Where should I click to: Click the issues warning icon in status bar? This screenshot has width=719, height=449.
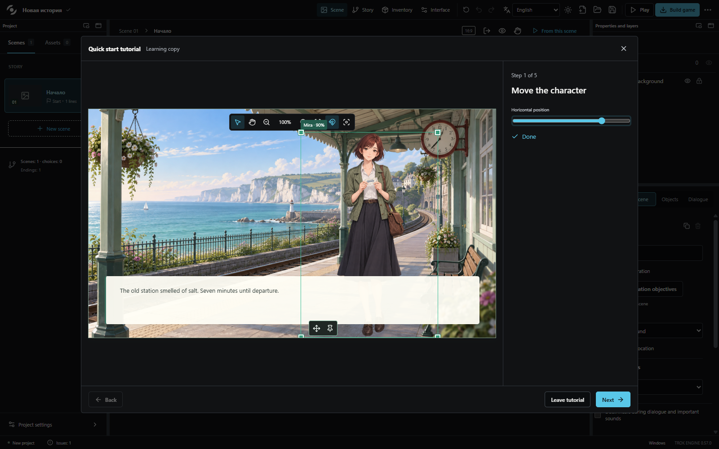pos(50,442)
